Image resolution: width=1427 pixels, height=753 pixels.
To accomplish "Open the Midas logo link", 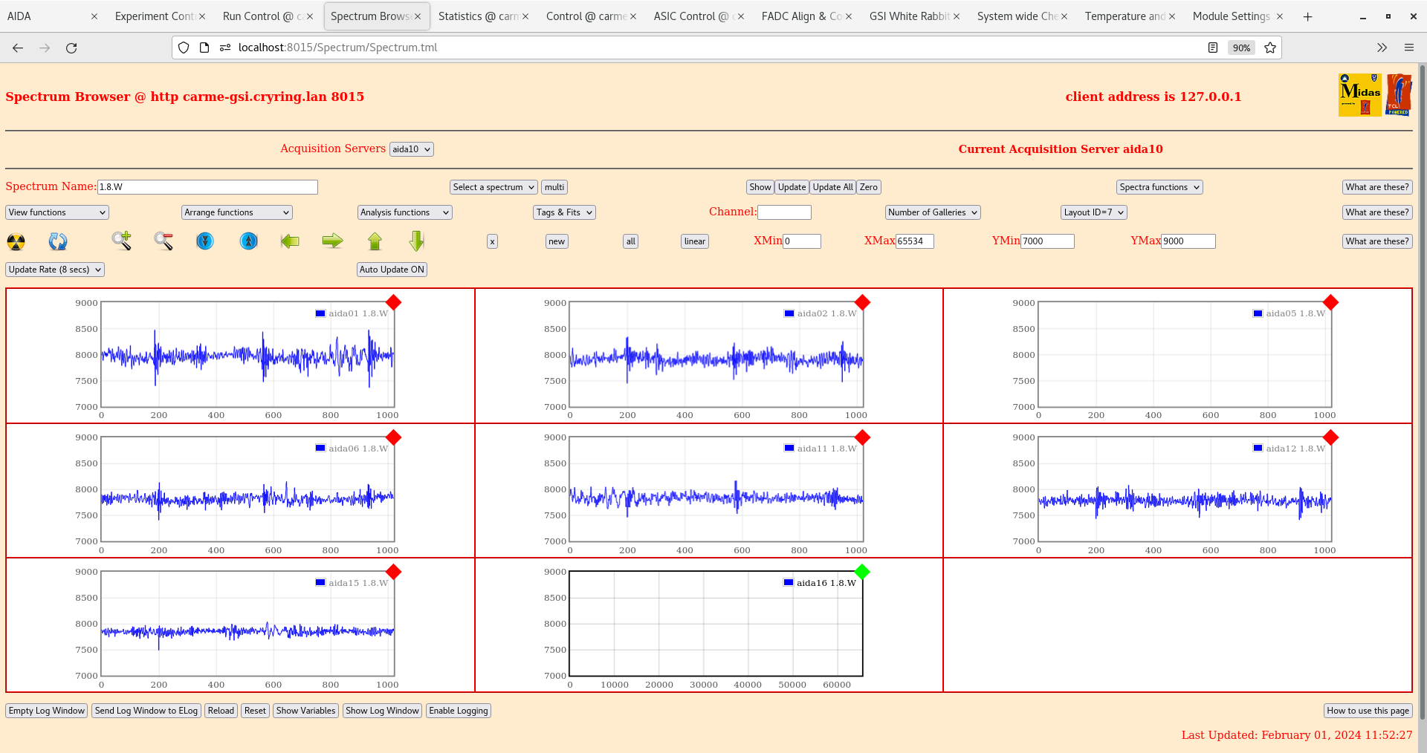I will pyautogui.click(x=1359, y=94).
